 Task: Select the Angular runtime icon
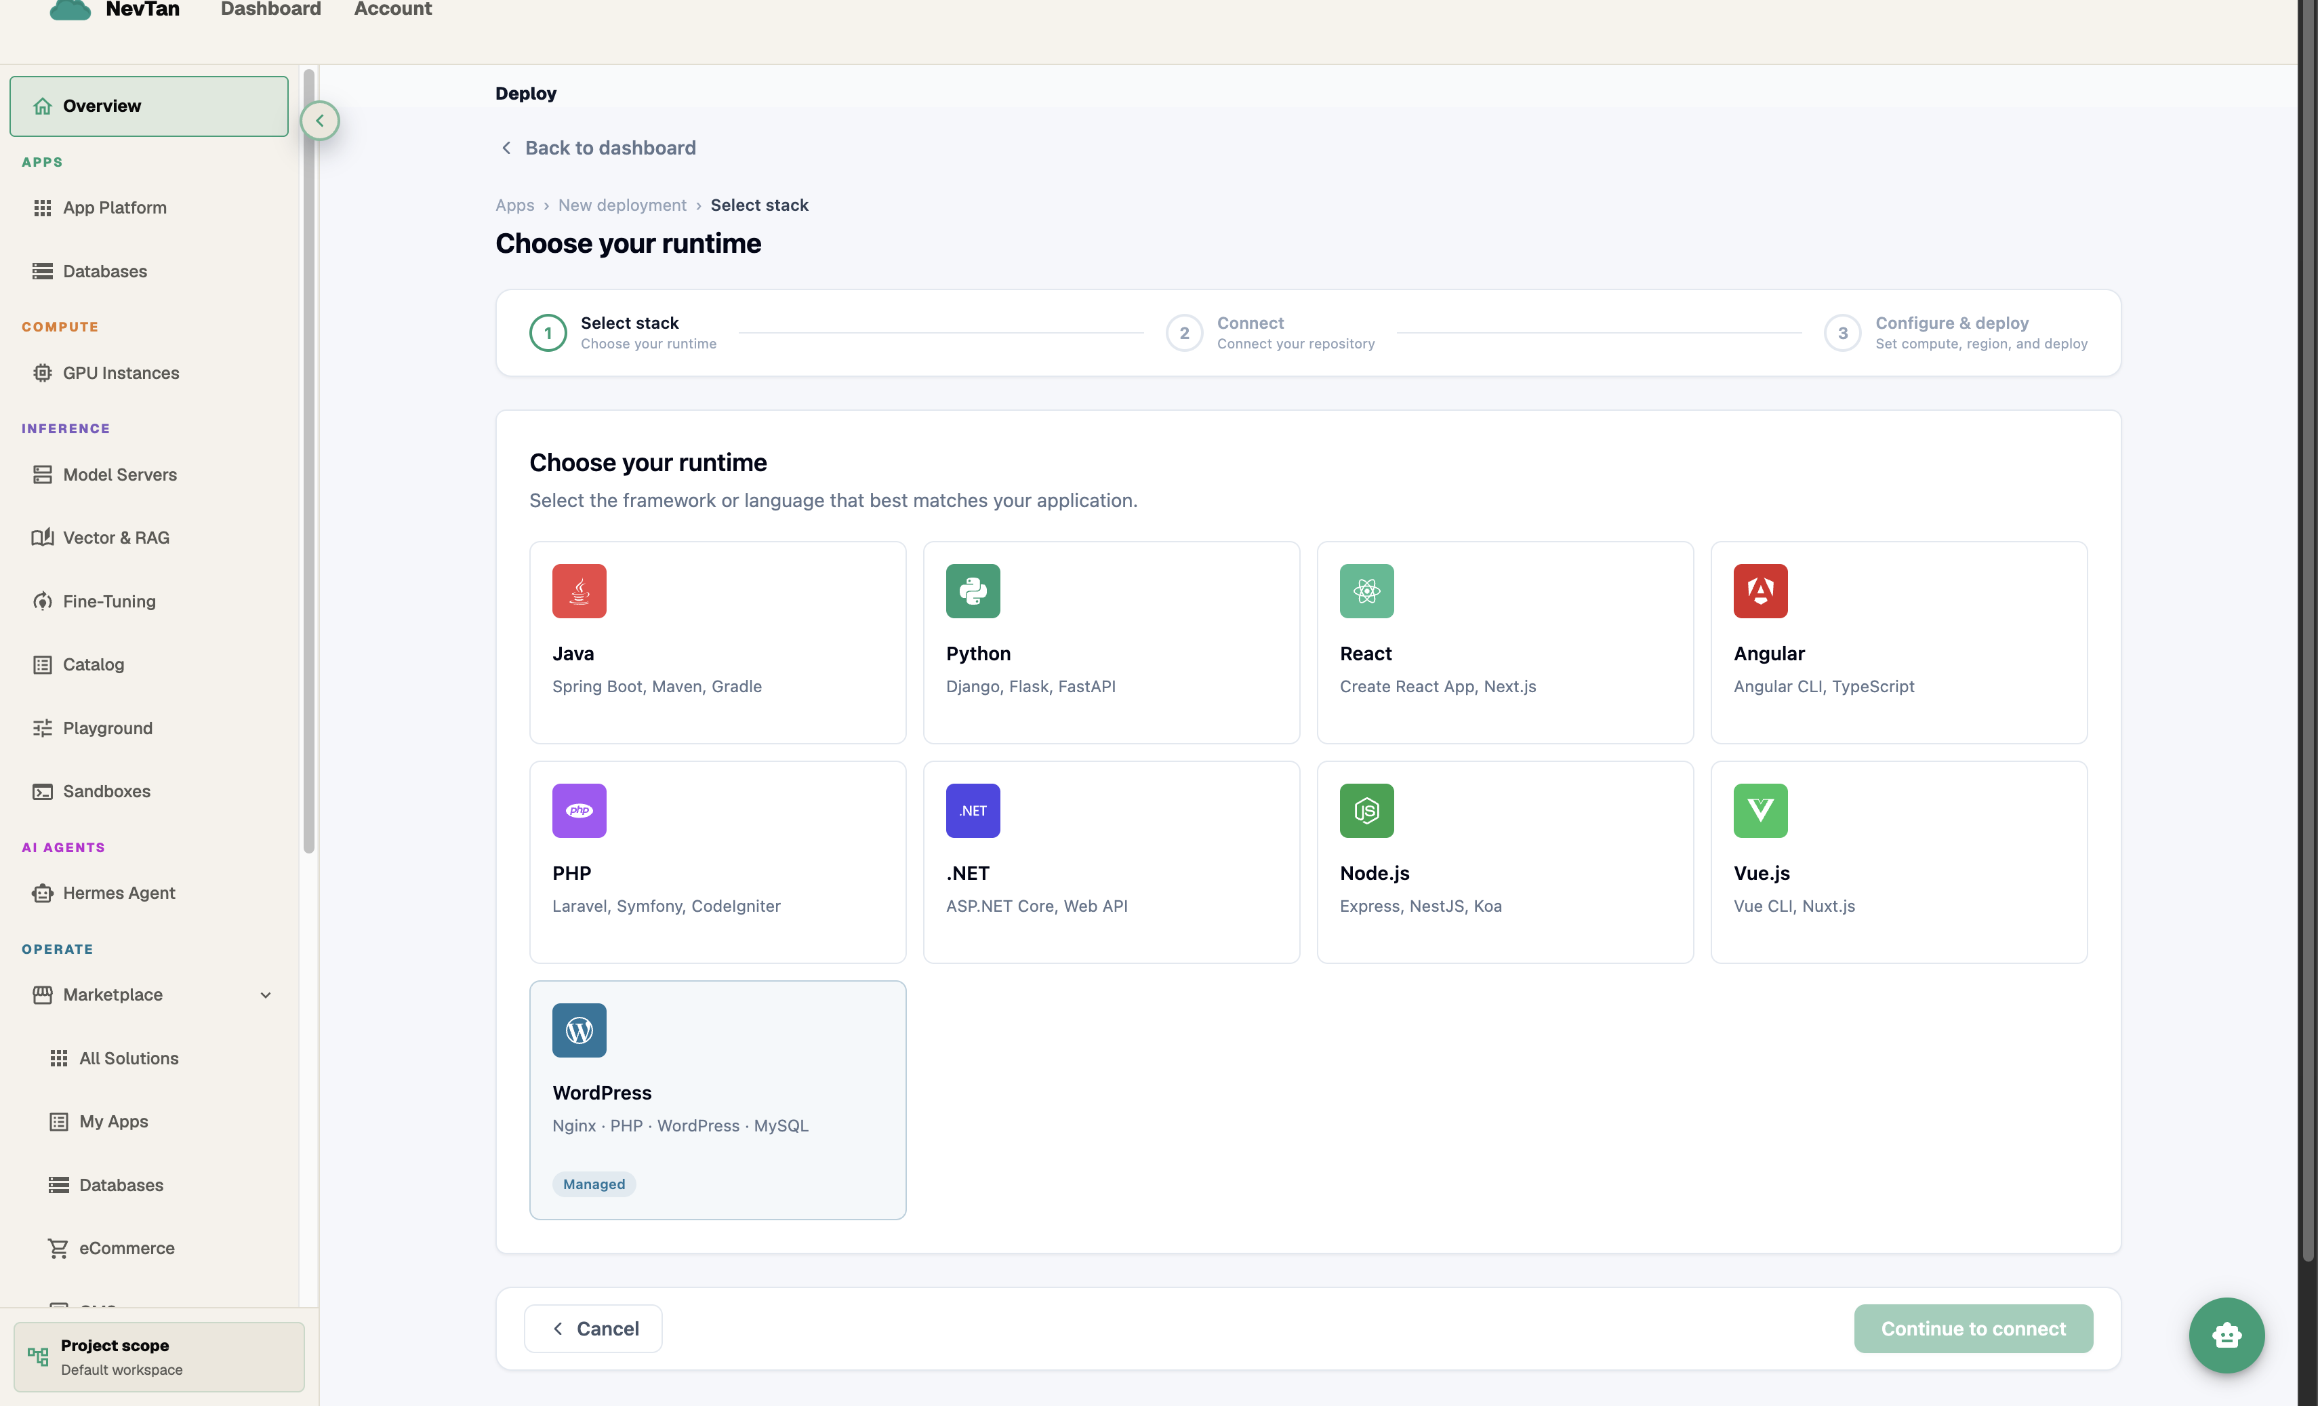coord(1760,591)
